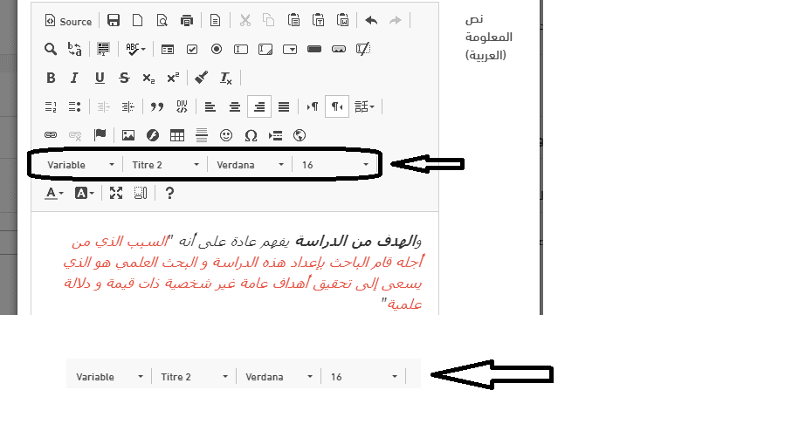Insert a Table
799x431 pixels.
pyautogui.click(x=177, y=135)
